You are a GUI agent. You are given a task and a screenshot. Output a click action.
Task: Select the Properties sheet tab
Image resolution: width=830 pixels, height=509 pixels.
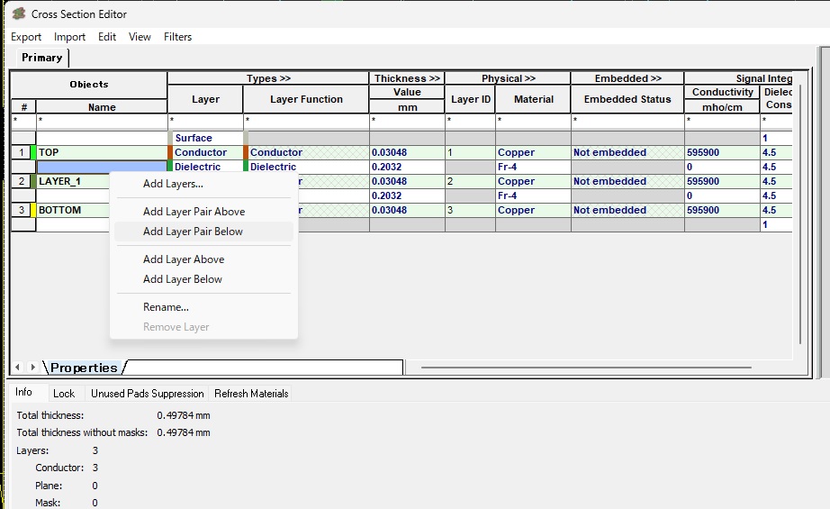84,368
